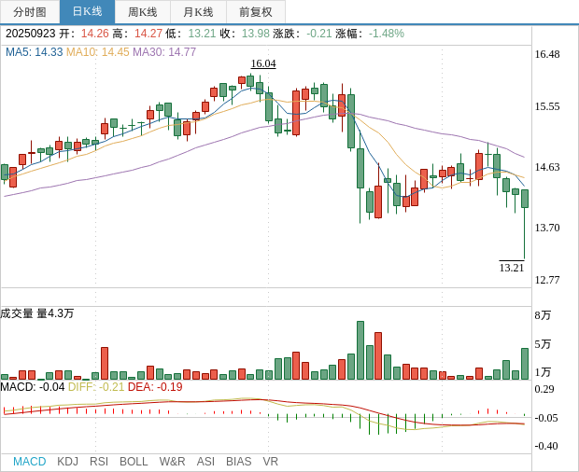Click the MA5 legend value
This screenshot has height=472, width=579.
tap(34, 52)
